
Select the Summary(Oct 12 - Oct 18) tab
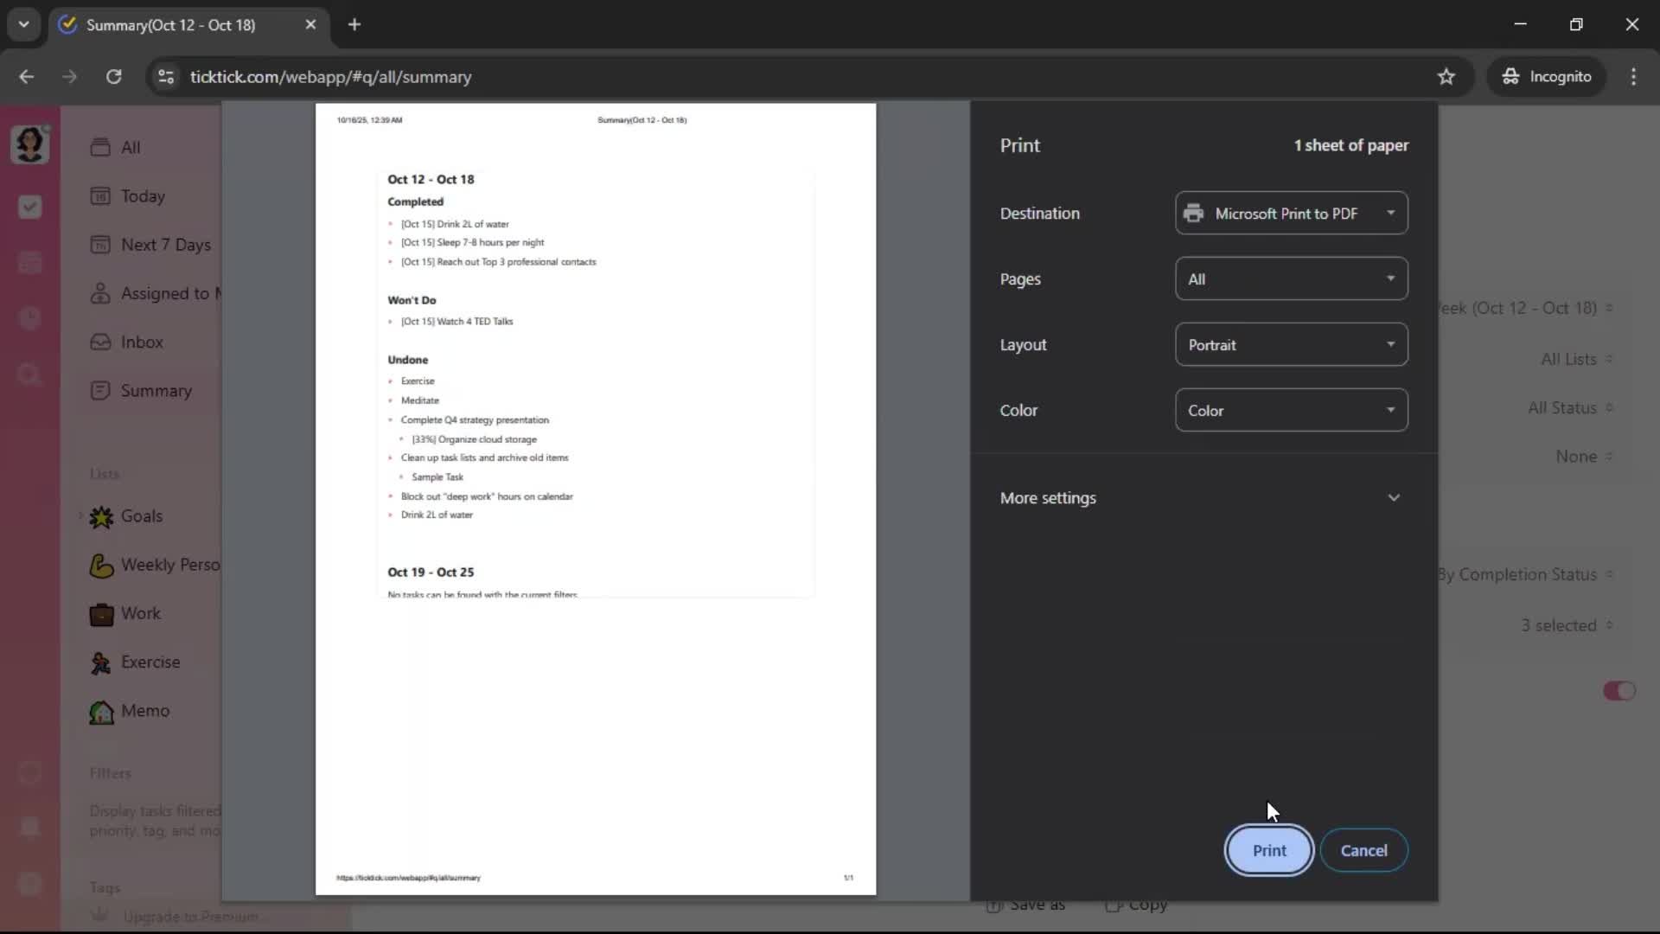[x=171, y=25]
